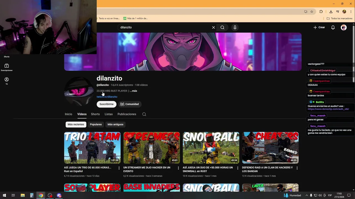Select the Vídeos tab

[x=82, y=114]
